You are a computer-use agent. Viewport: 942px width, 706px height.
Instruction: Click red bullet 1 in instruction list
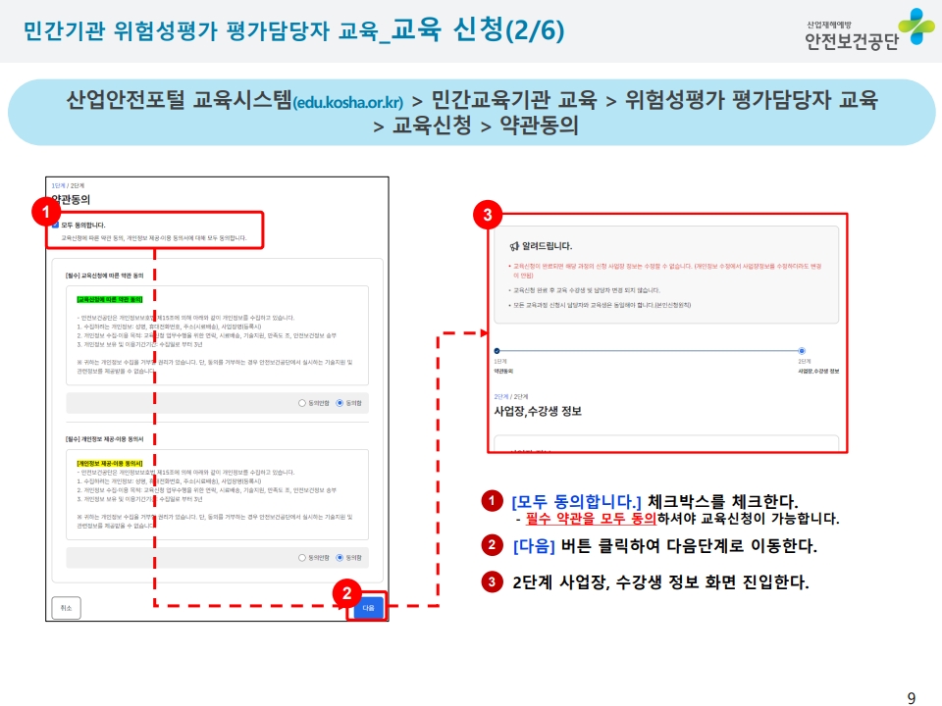click(x=490, y=501)
